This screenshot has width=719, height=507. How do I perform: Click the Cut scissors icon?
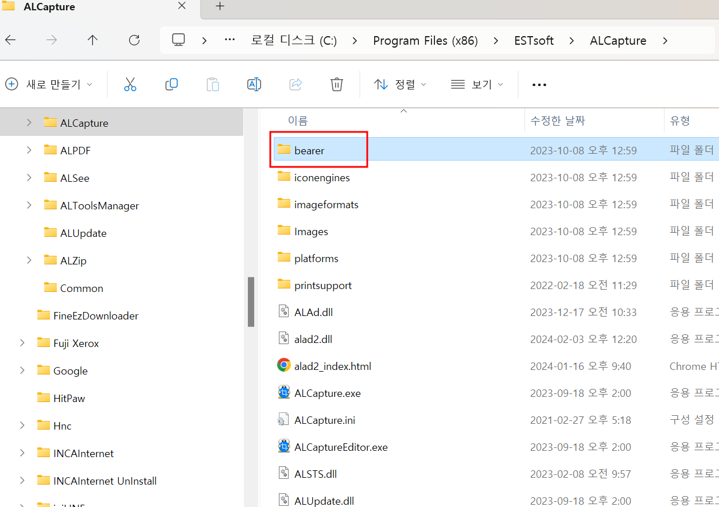[x=130, y=84]
